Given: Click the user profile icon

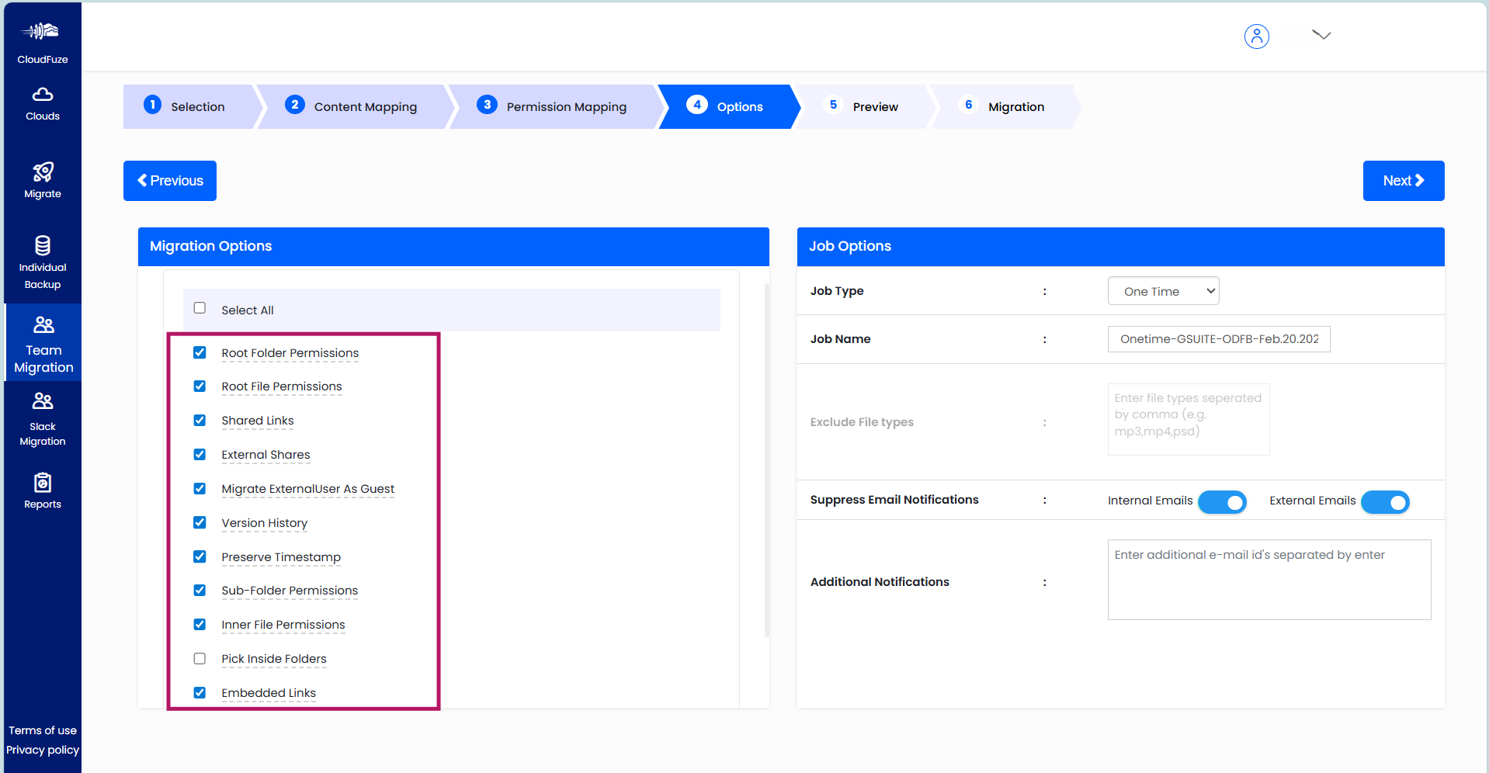Looking at the screenshot, I should [x=1257, y=36].
